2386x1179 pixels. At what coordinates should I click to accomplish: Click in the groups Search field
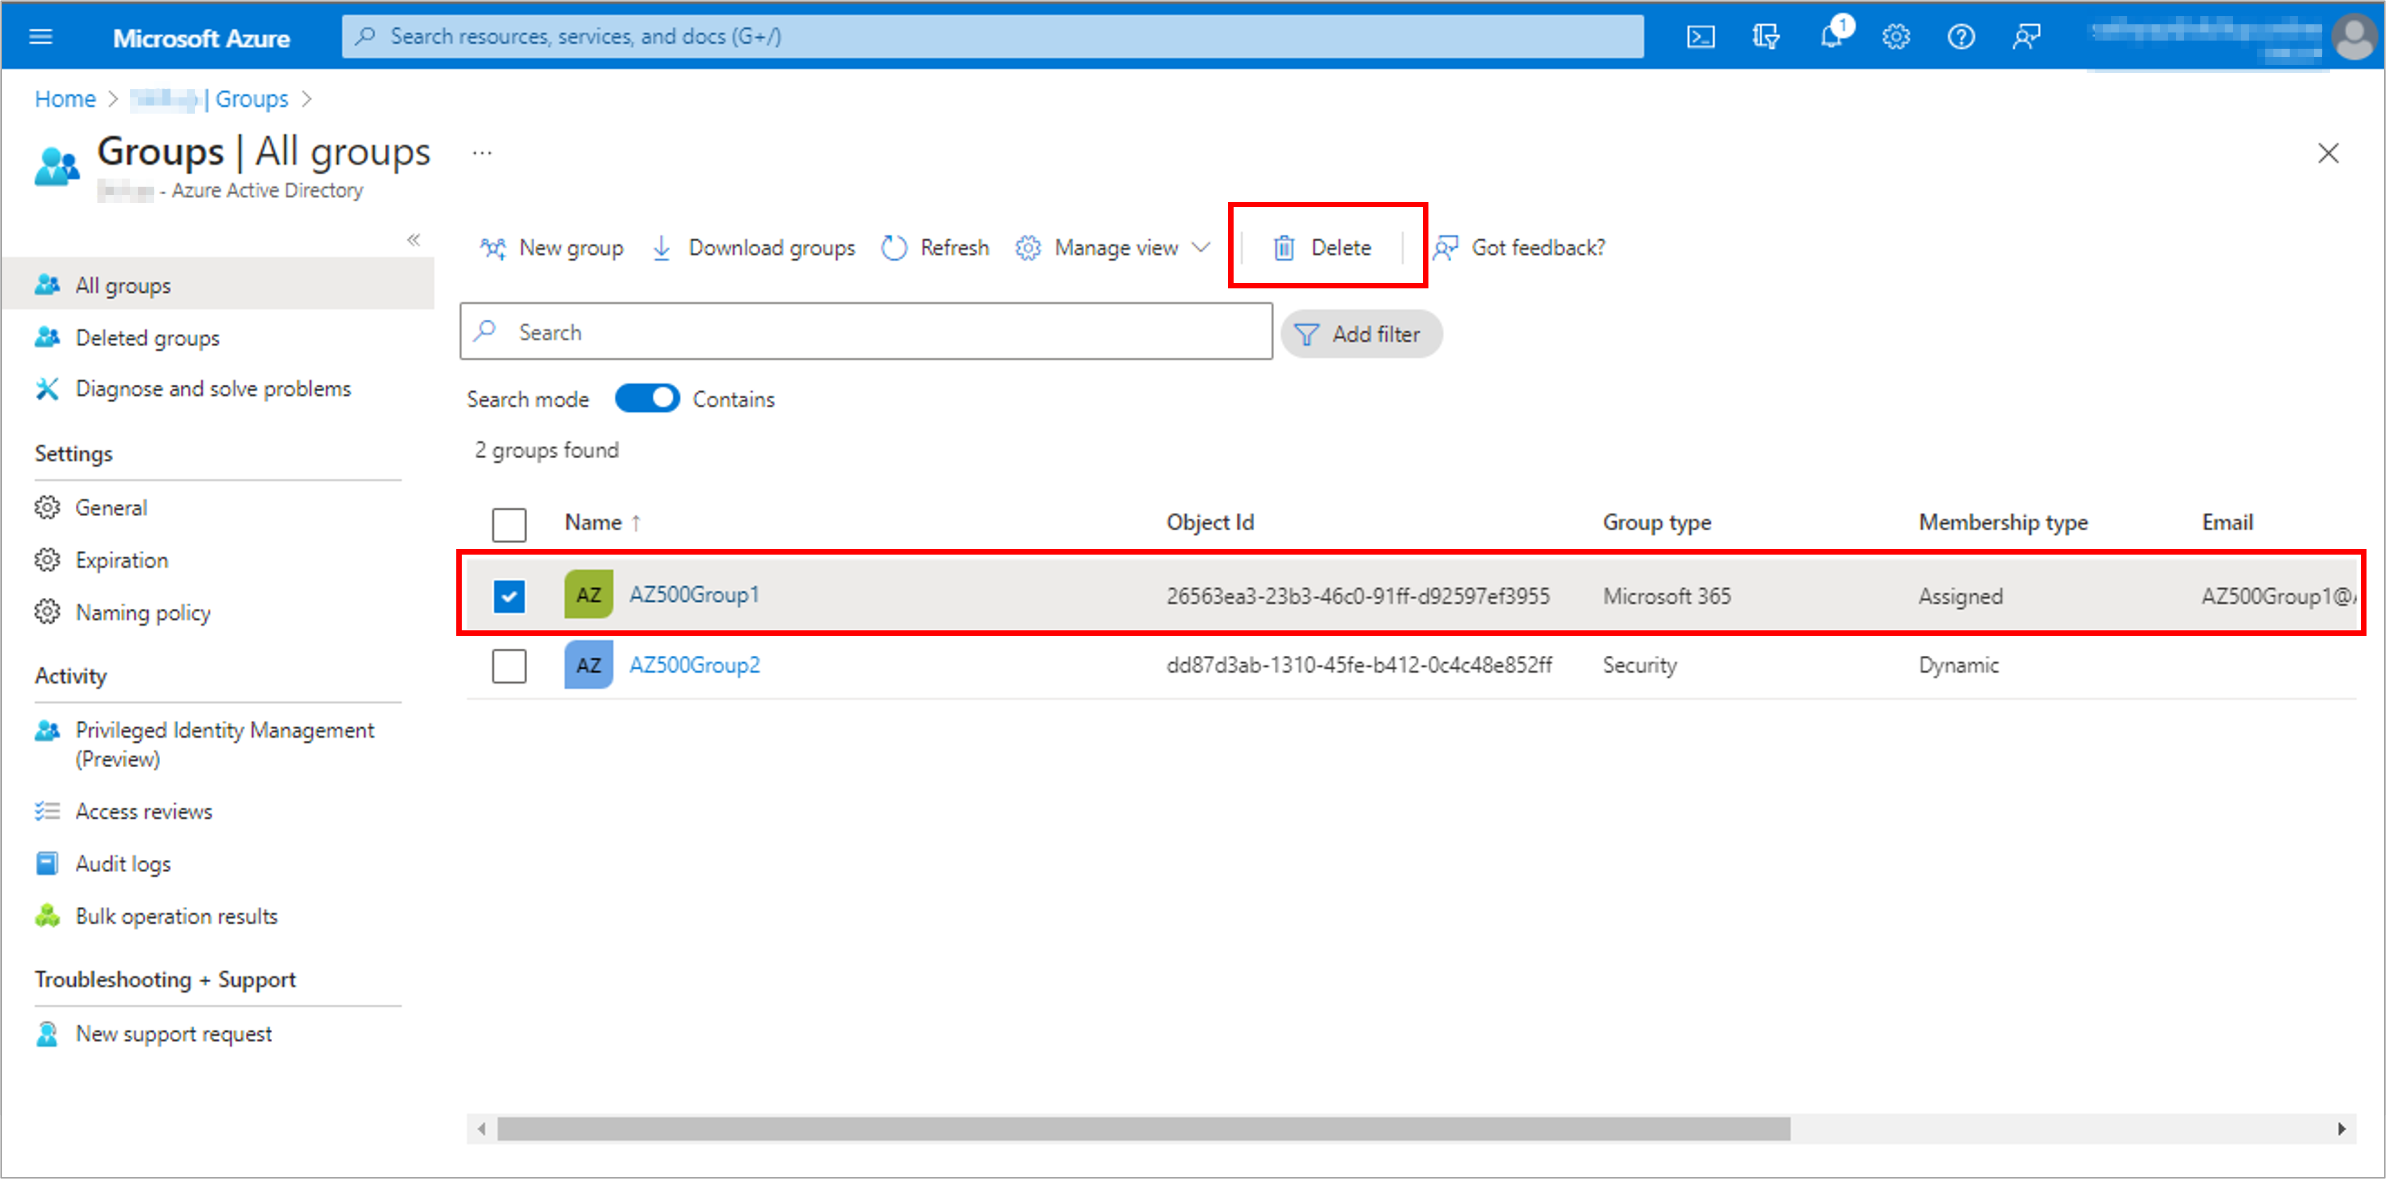pos(866,332)
